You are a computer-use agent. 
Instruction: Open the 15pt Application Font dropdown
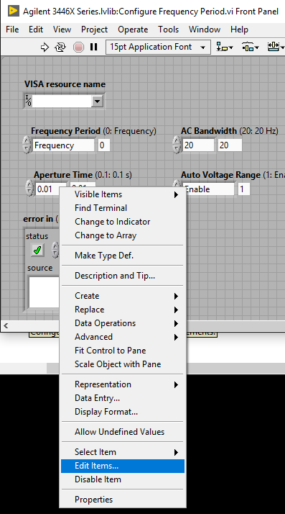point(158,48)
